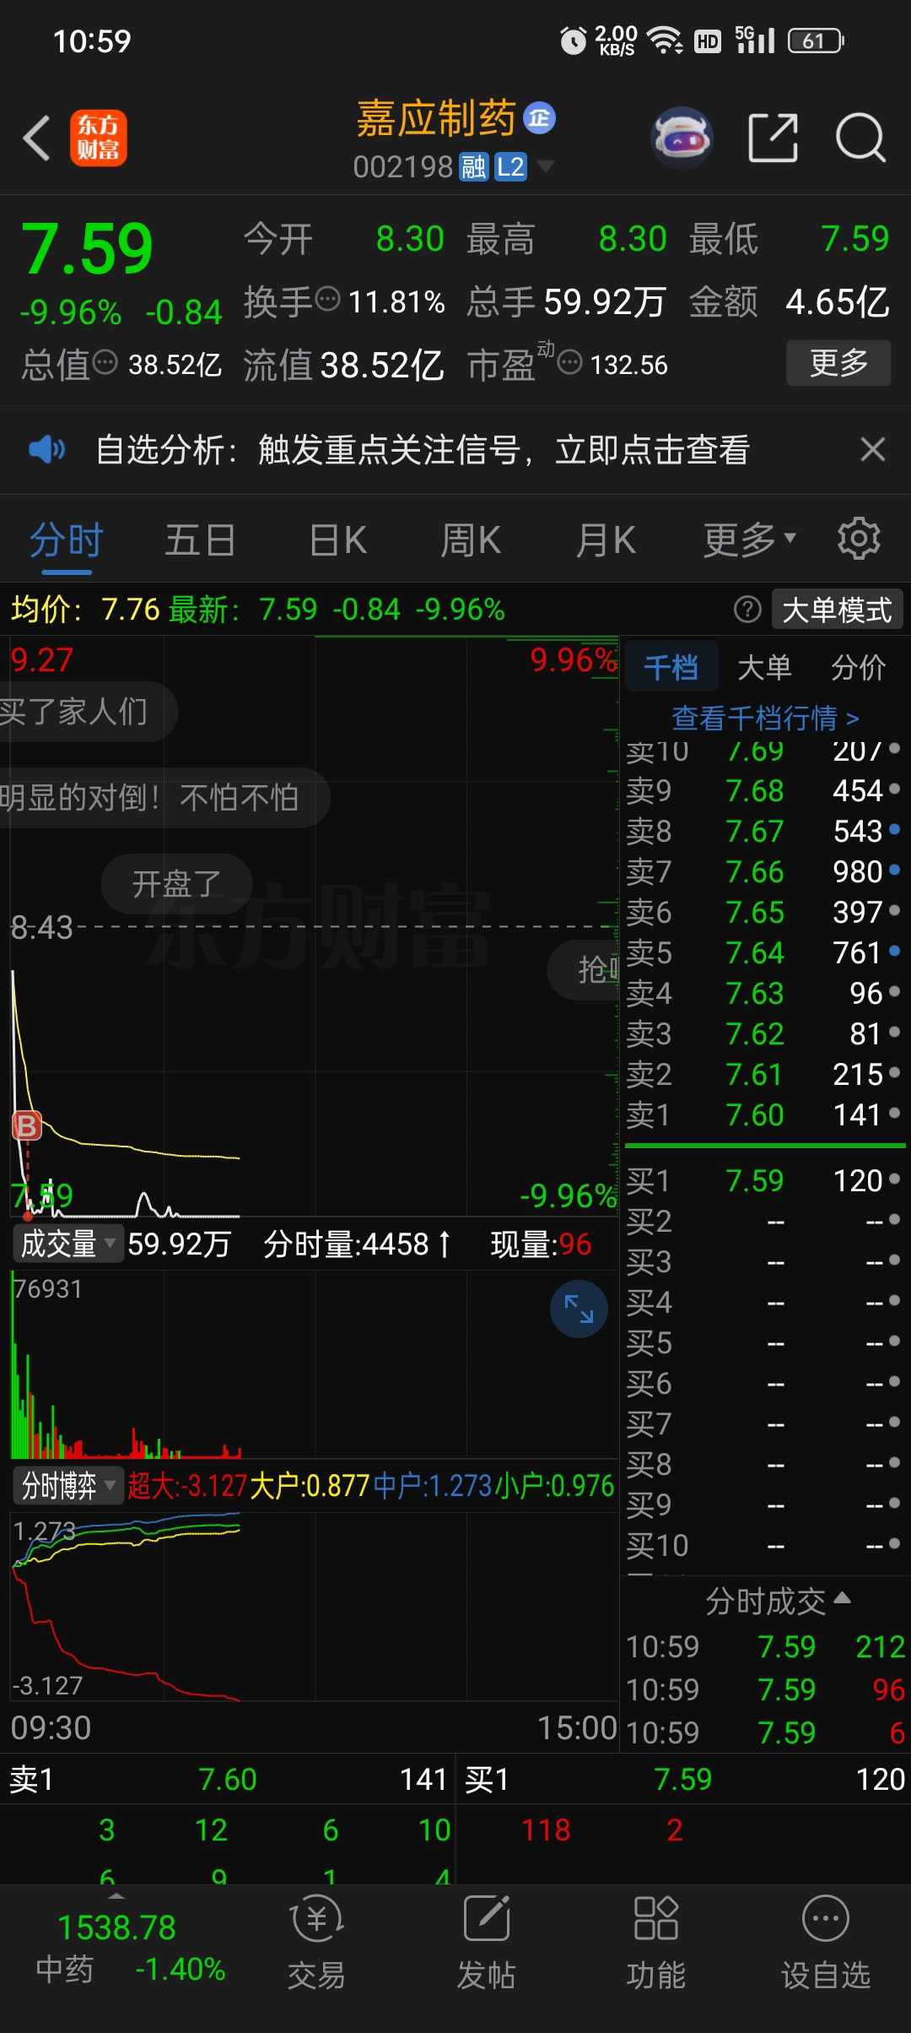Switch to the 五日 tab
The width and height of the screenshot is (911, 2033).
tap(200, 540)
